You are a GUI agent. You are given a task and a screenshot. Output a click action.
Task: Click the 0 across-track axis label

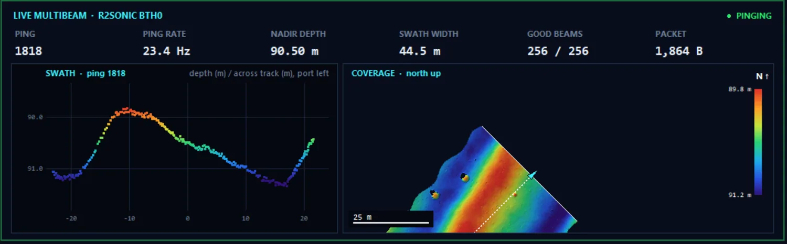[x=188, y=218]
